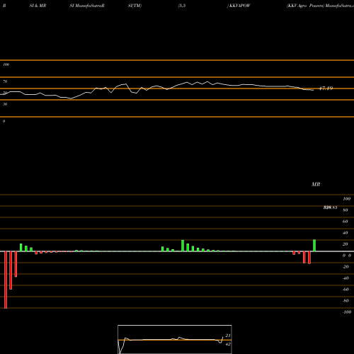Click the "SI & MR" header text

pos(38,6)
